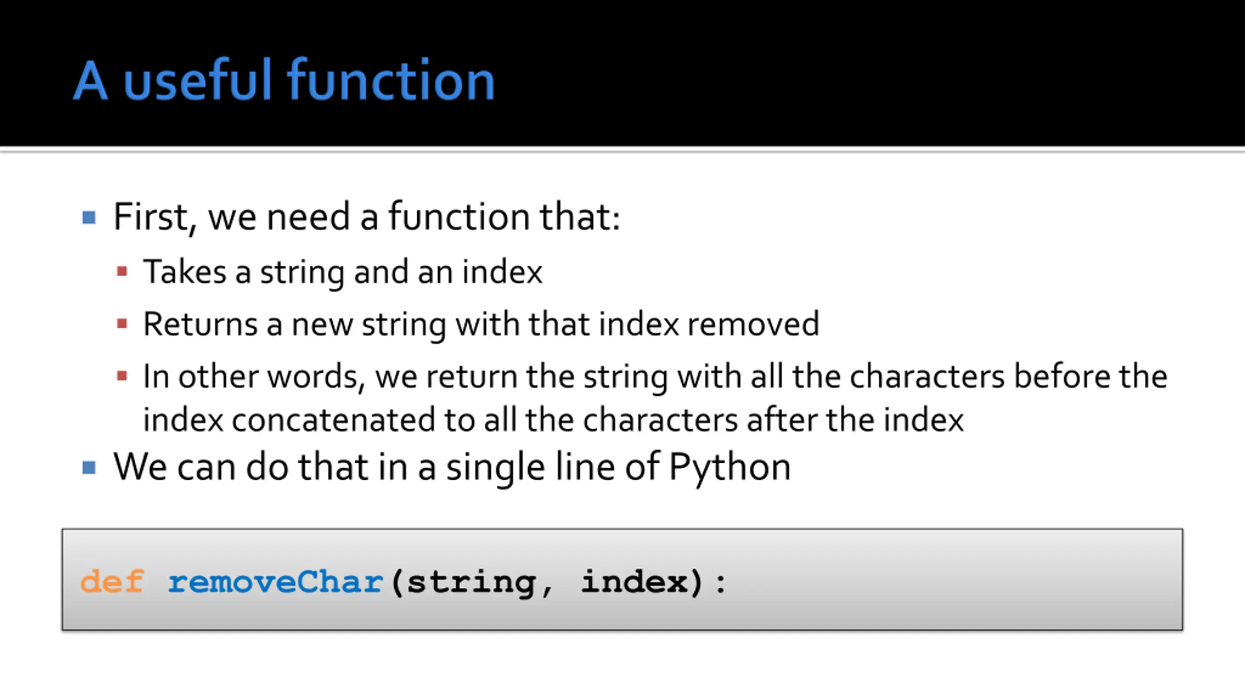
Task: Click the orange 'def' keyword in the code
Action: (x=112, y=581)
